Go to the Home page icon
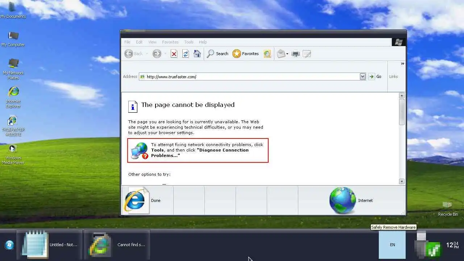Viewport: 464px width, 261px height. 197,54
